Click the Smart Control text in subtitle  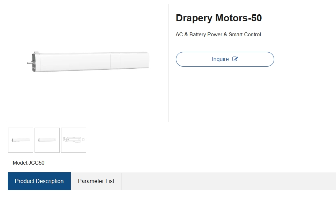tap(245, 35)
